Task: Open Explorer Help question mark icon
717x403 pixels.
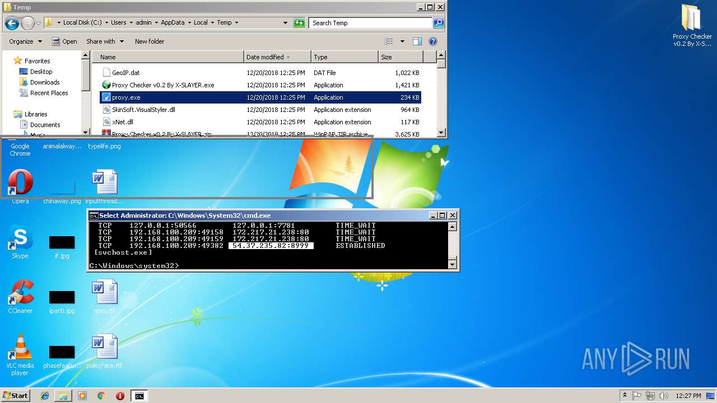Action: [432, 41]
